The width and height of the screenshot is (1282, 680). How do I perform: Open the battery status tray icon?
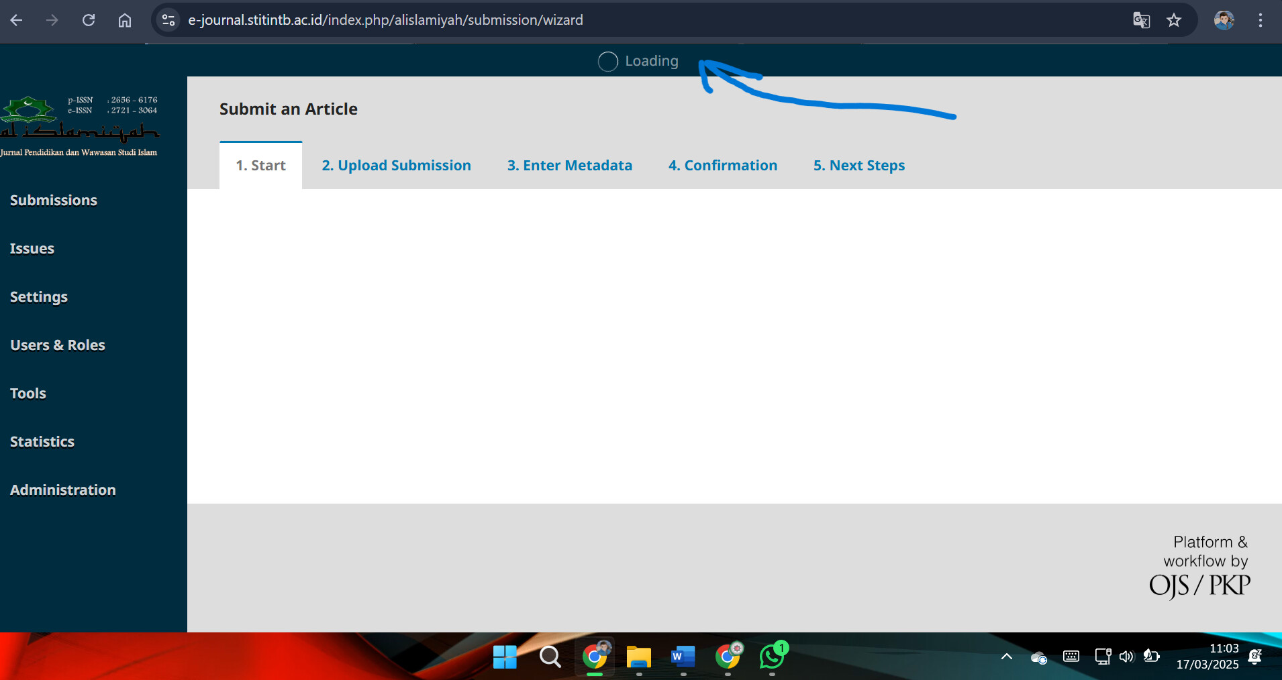(1151, 656)
